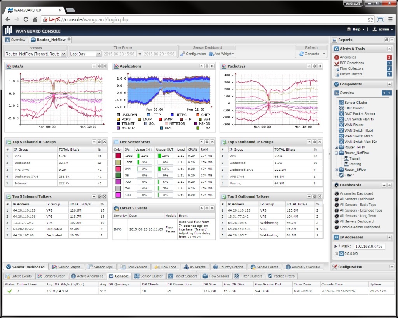Open settings of Top 5 Inbound IP Groups
Viewport: 398px width, 318px height.
pos(99,142)
